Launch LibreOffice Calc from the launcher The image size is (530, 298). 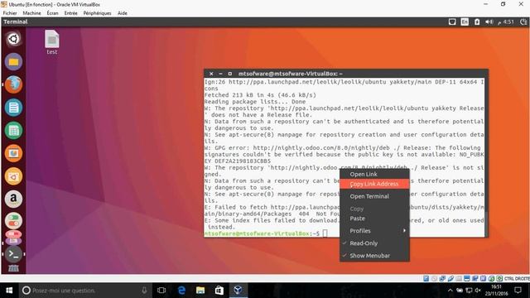click(x=13, y=131)
